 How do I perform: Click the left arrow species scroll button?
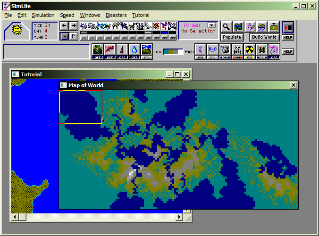coord(64,26)
